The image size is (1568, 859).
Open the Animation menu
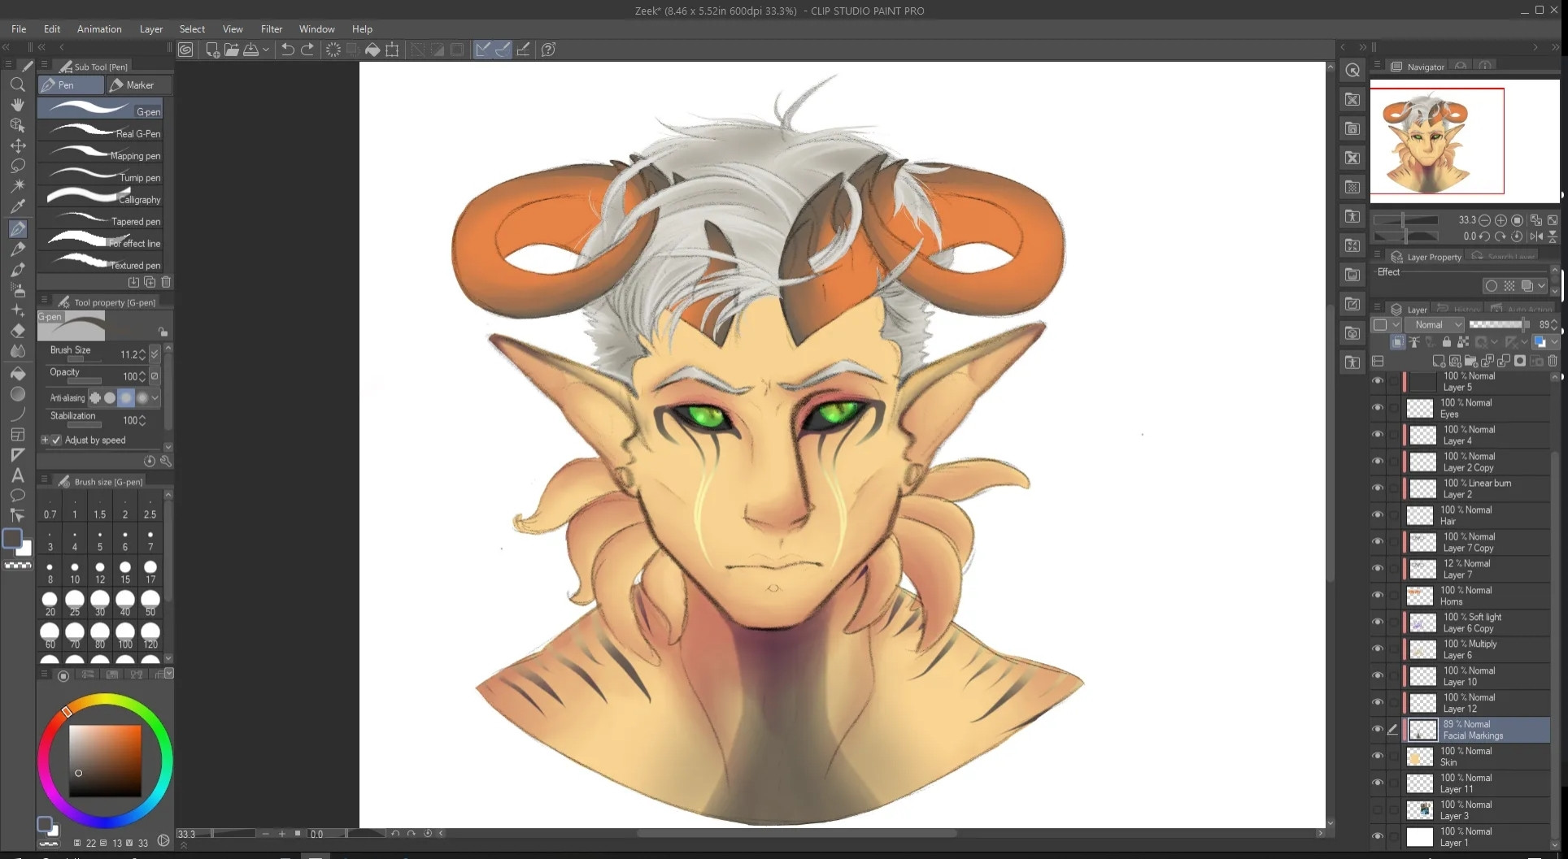pyautogui.click(x=99, y=28)
